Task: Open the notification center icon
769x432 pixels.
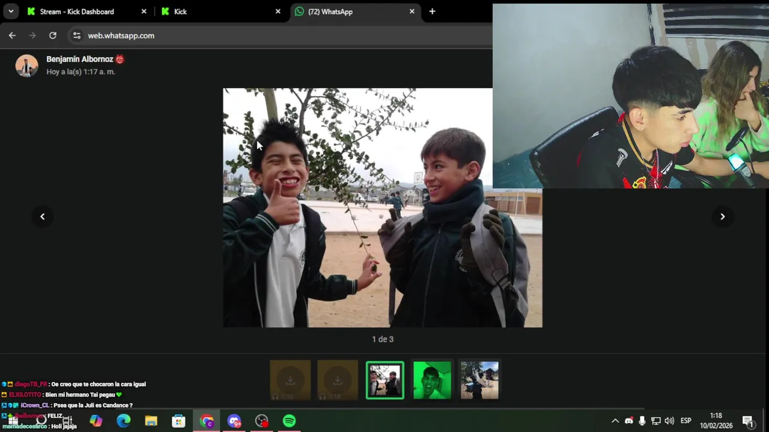Action: point(748,421)
